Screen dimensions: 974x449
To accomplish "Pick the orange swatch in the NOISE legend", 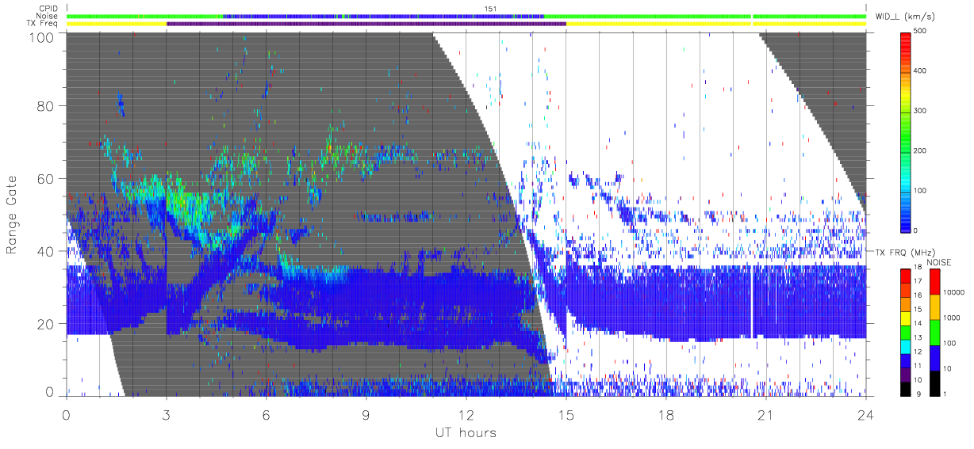I will click(934, 306).
